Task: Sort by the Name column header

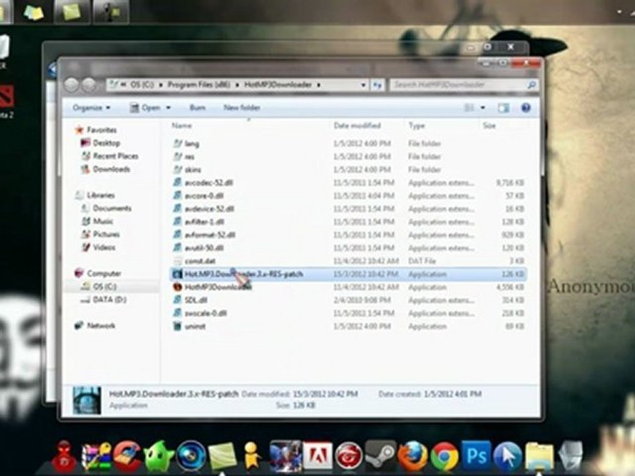Action: (x=181, y=126)
